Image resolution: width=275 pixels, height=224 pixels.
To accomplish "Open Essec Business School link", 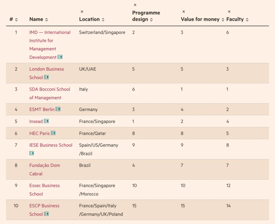I will (x=45, y=190).
